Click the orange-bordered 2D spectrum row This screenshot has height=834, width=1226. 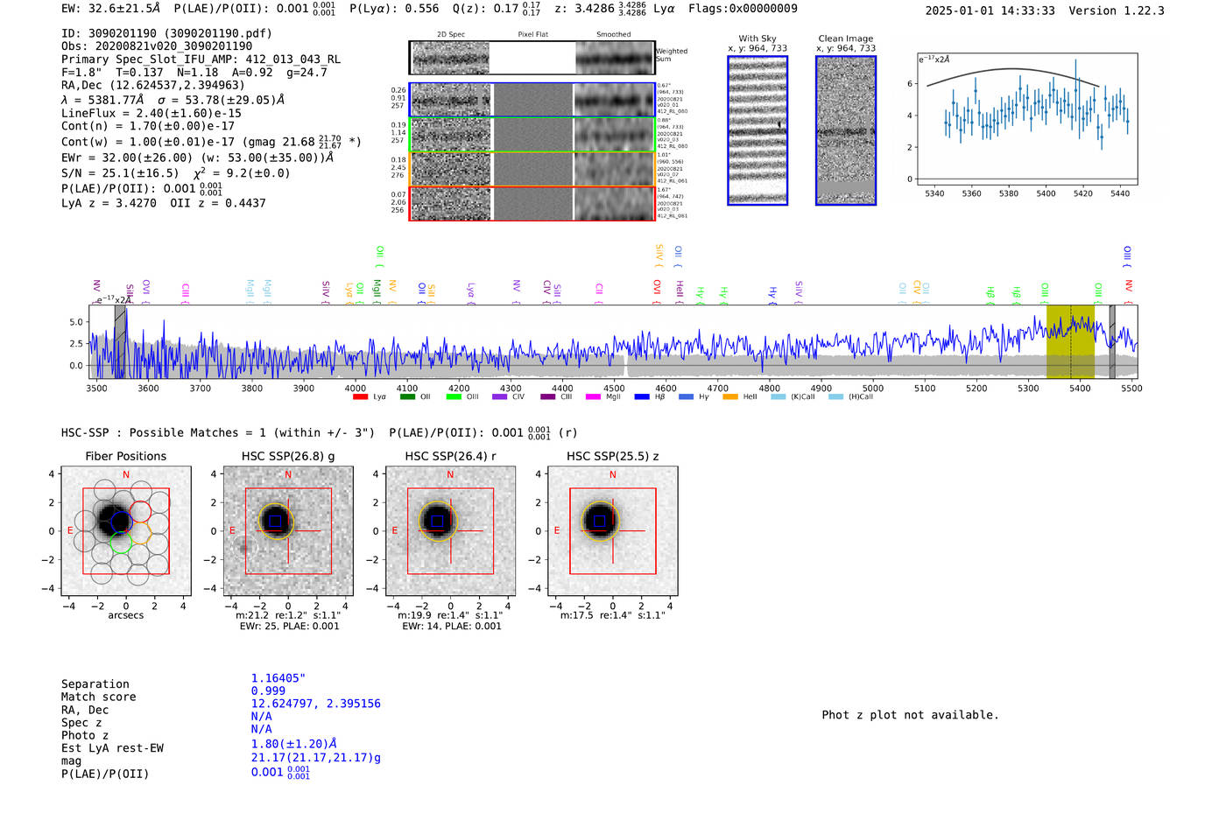coord(532,169)
